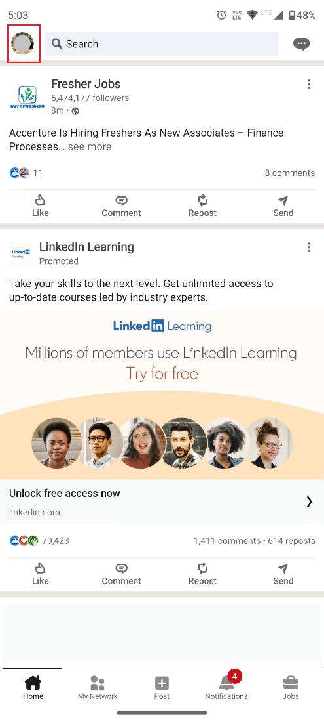Repost the LinkedIn Learning promoted post
This screenshot has width=324, height=722.
coord(202,574)
